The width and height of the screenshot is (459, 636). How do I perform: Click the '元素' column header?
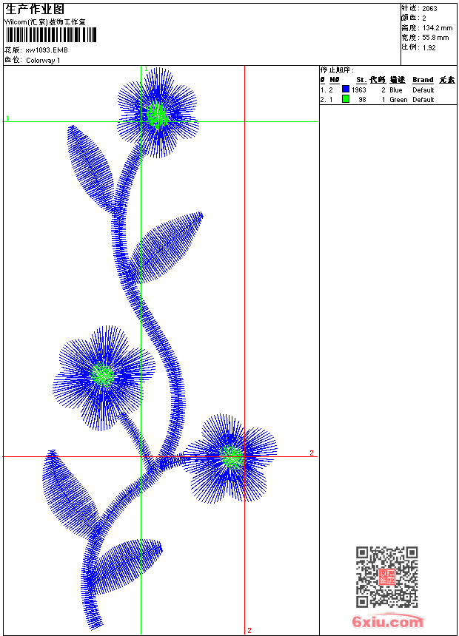pos(447,80)
